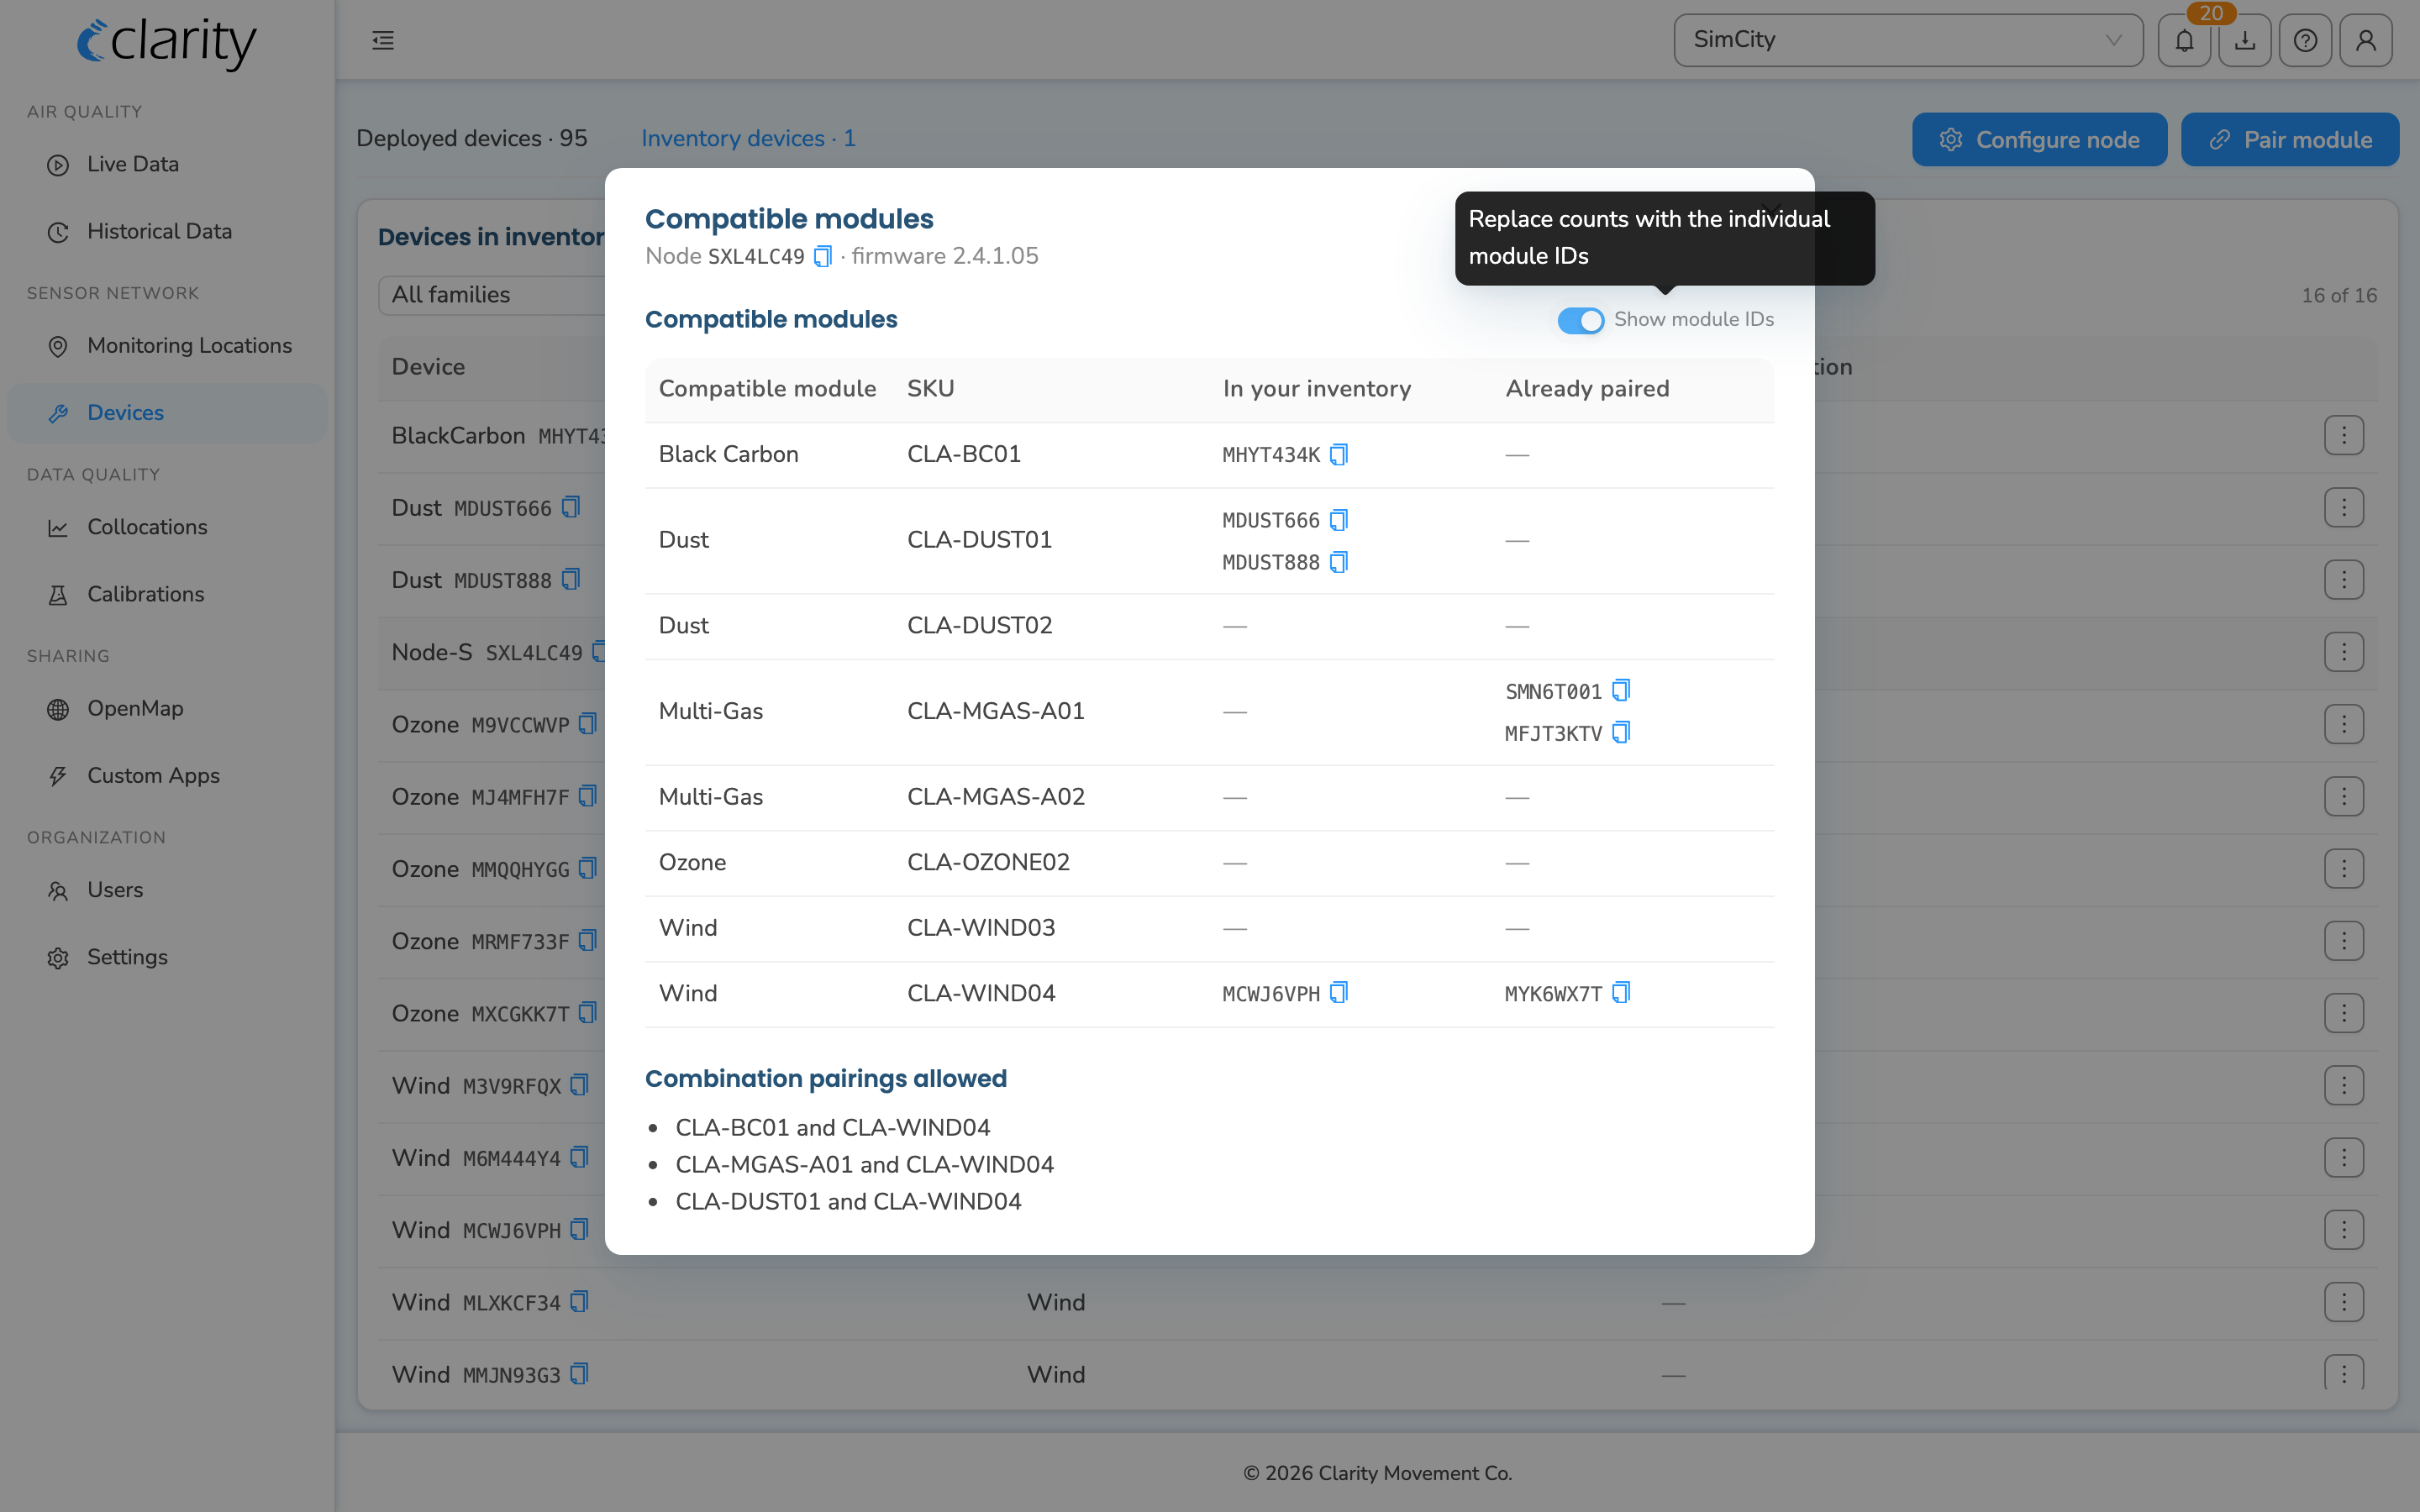This screenshot has width=2420, height=1512.
Task: Copy device ID MRMF733F in Ozone row
Action: (x=588, y=941)
